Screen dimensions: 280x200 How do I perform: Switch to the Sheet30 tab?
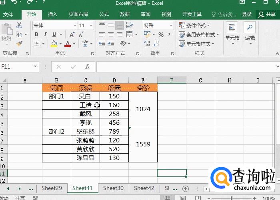pyautogui.click(x=113, y=188)
